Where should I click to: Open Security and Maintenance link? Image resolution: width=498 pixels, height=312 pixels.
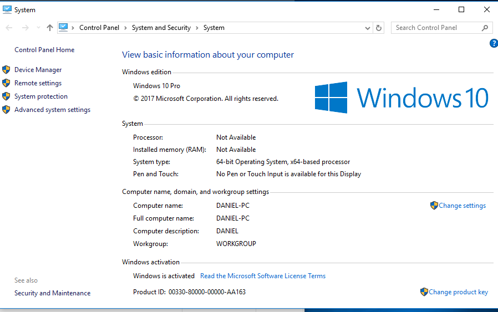click(x=52, y=293)
